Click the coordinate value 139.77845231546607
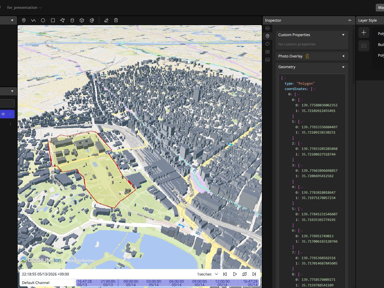Image resolution: width=384 pixels, height=288 pixels. (x=319, y=214)
